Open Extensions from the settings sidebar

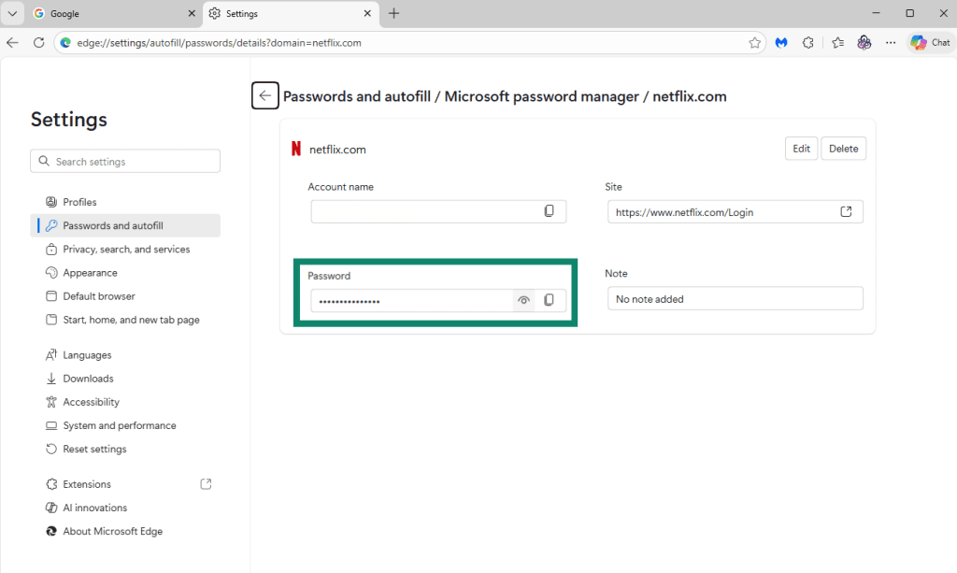pos(125,484)
